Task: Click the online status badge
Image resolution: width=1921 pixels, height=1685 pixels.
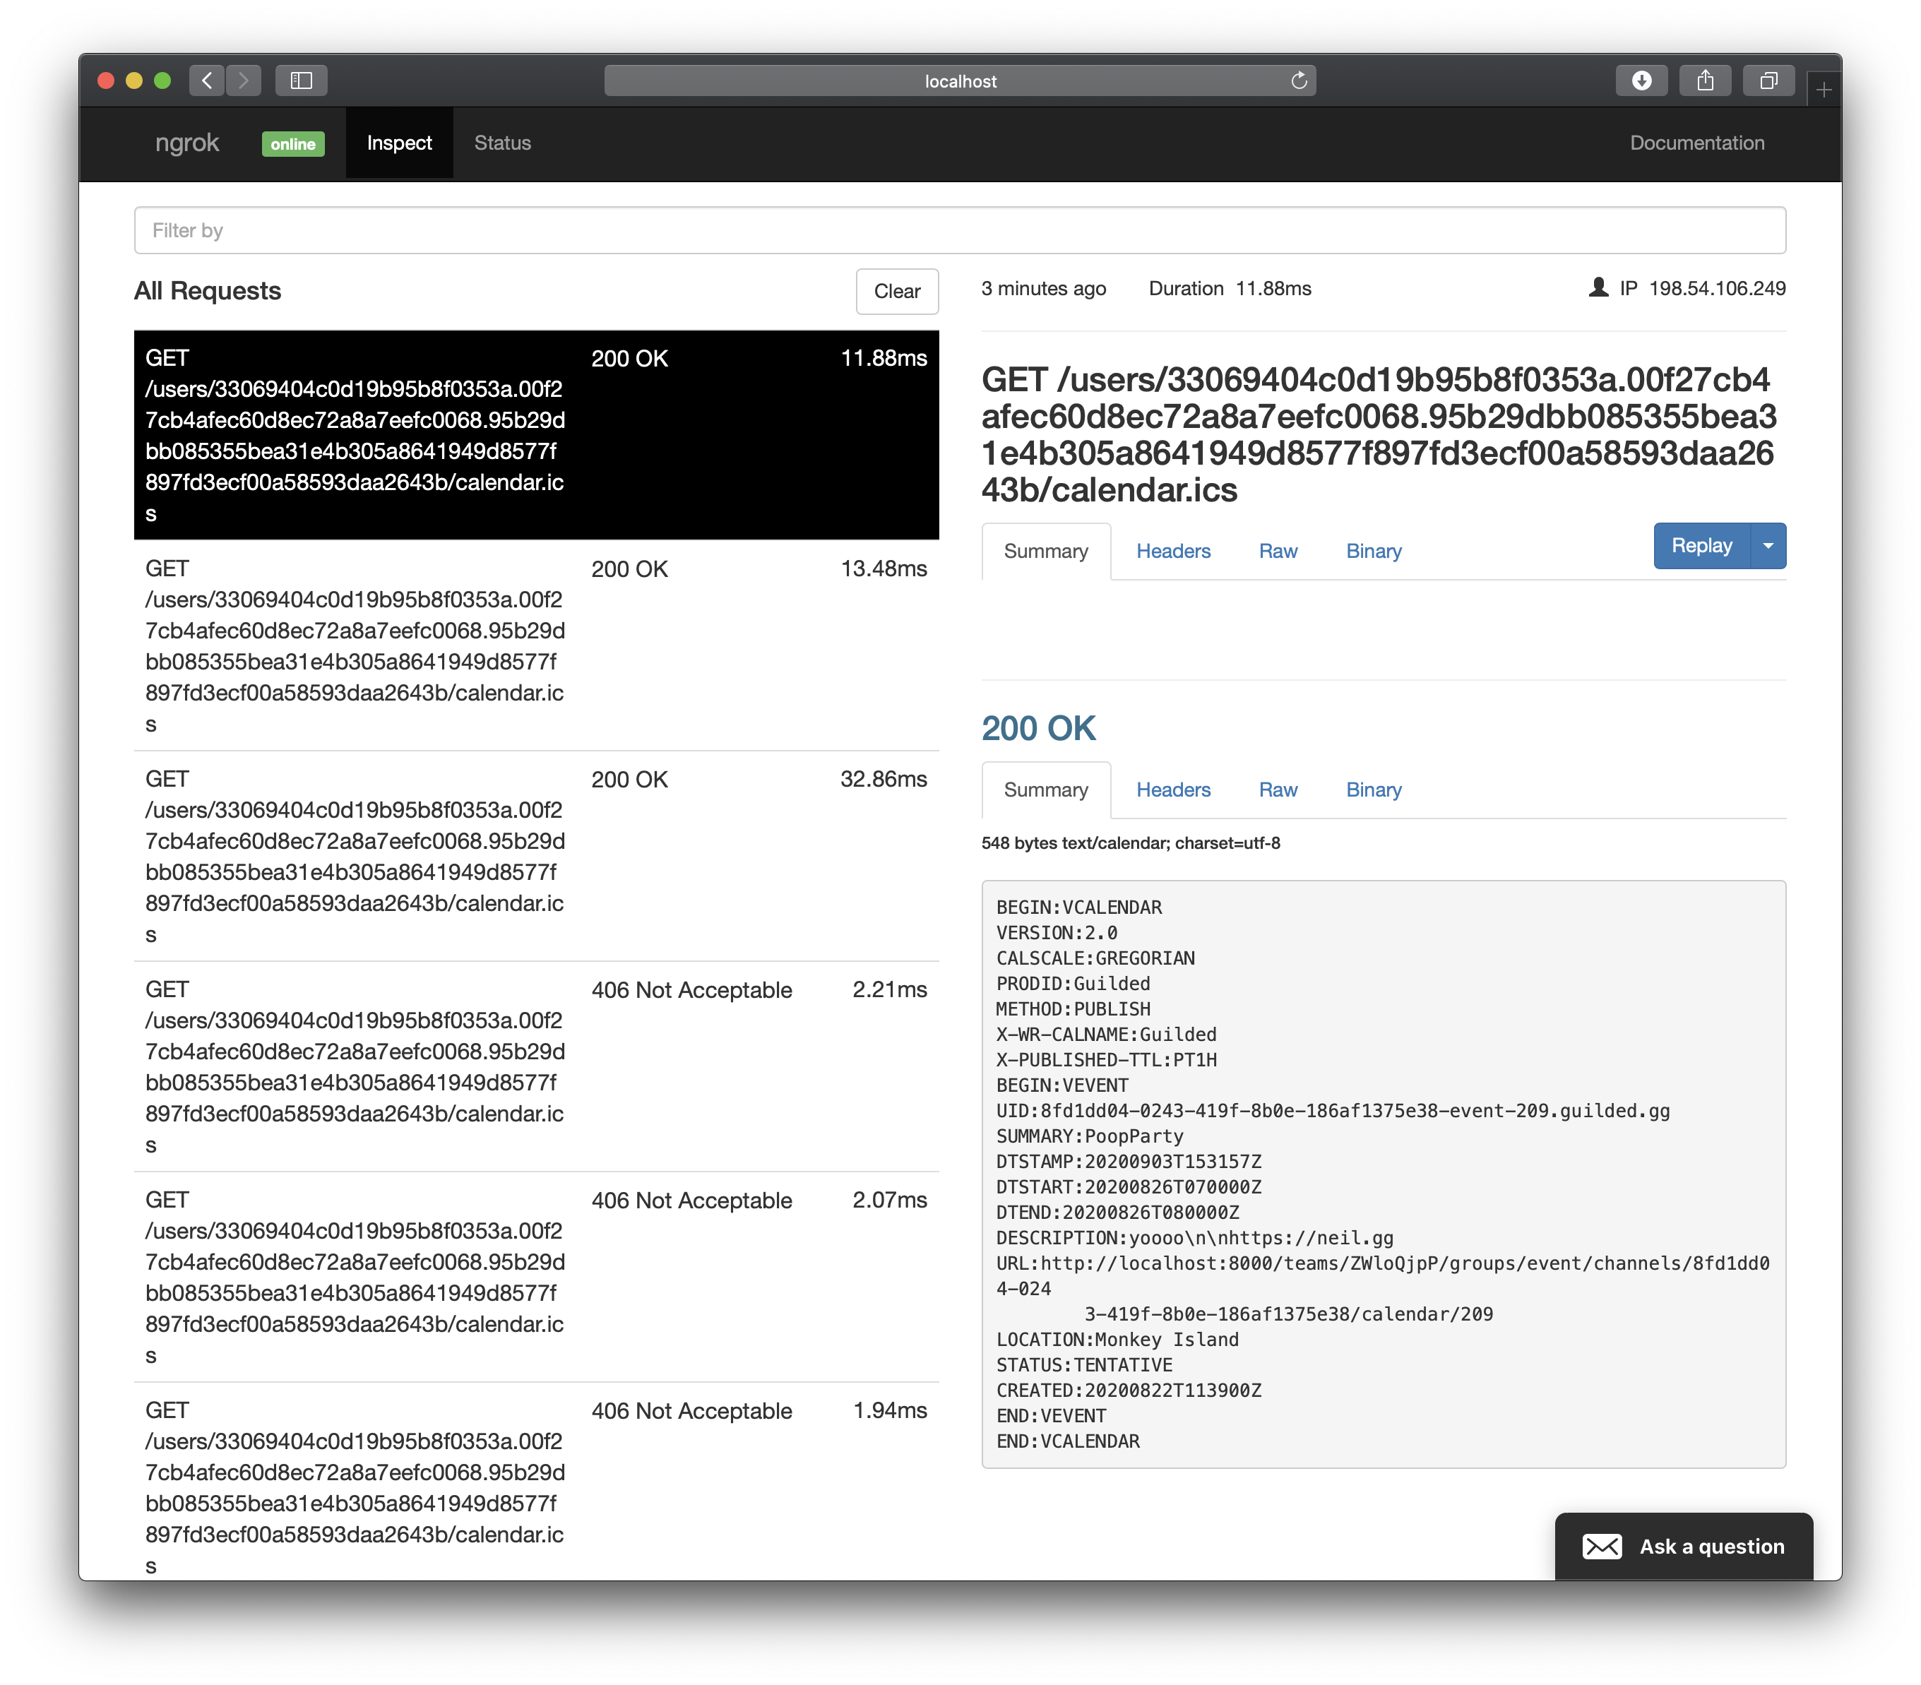Action: click(x=293, y=144)
